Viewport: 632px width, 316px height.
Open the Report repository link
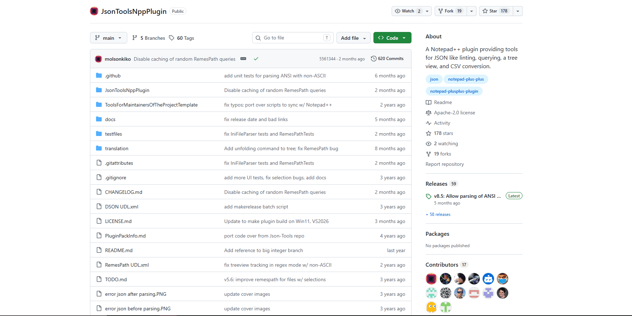click(x=445, y=164)
